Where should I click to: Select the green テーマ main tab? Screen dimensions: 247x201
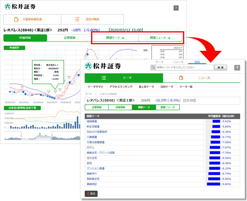[x=124, y=78]
